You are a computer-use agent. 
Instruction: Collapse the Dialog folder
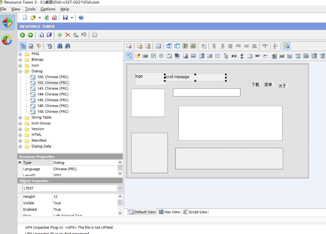tap(20, 71)
